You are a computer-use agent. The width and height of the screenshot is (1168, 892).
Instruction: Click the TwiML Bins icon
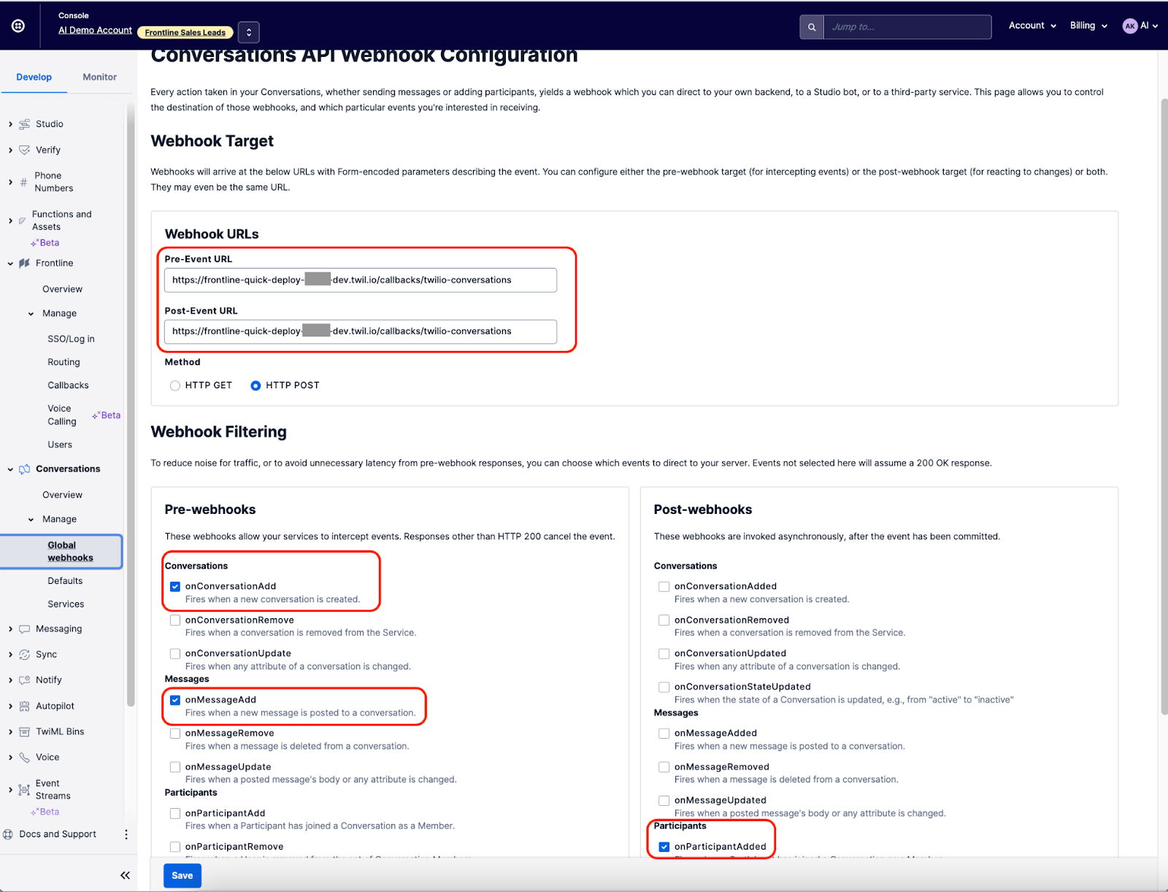click(25, 731)
